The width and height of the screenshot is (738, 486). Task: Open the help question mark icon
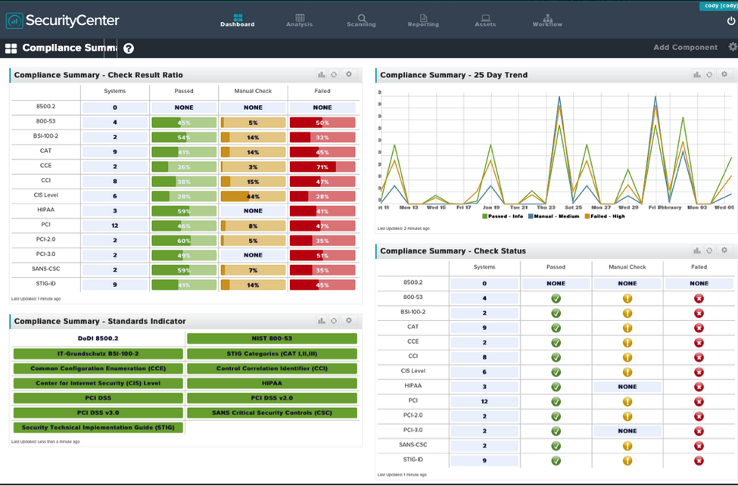pyautogui.click(x=129, y=48)
